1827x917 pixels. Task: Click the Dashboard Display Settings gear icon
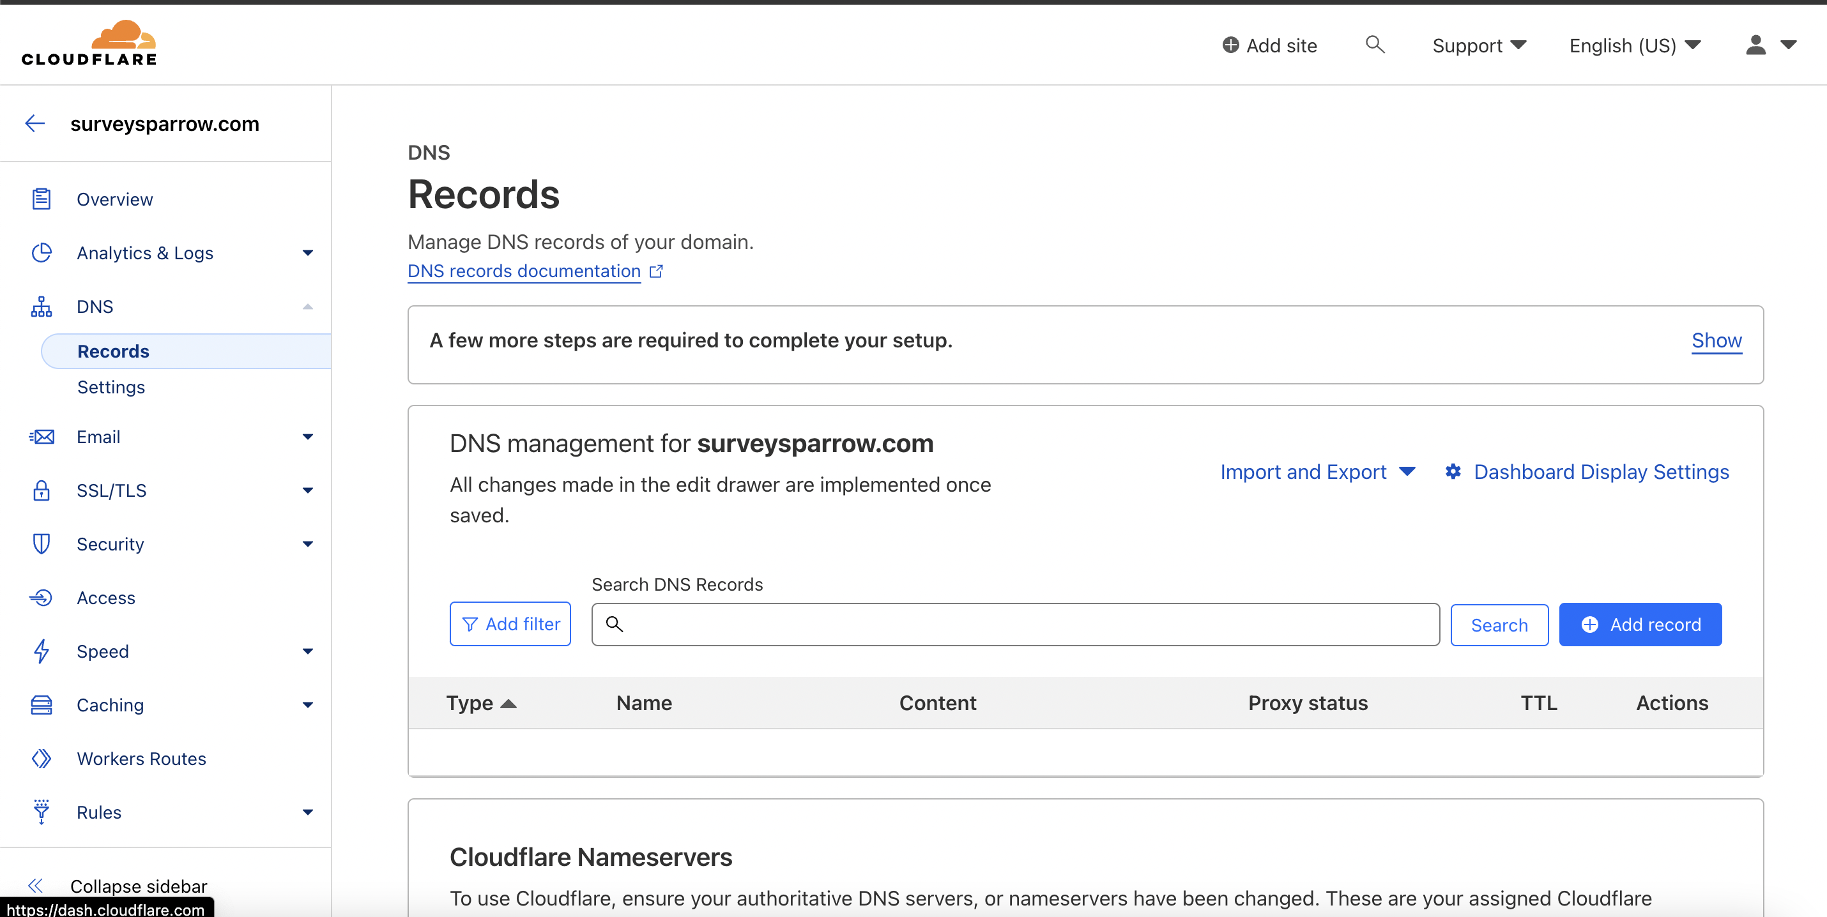coord(1453,472)
